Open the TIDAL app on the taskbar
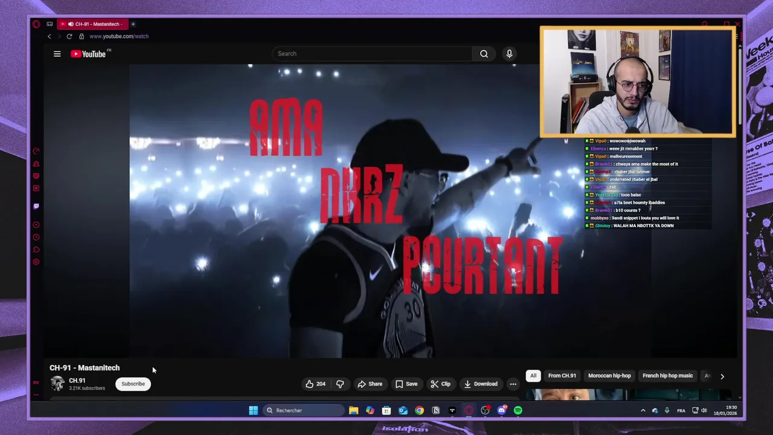This screenshot has height=435, width=773. coord(452,410)
